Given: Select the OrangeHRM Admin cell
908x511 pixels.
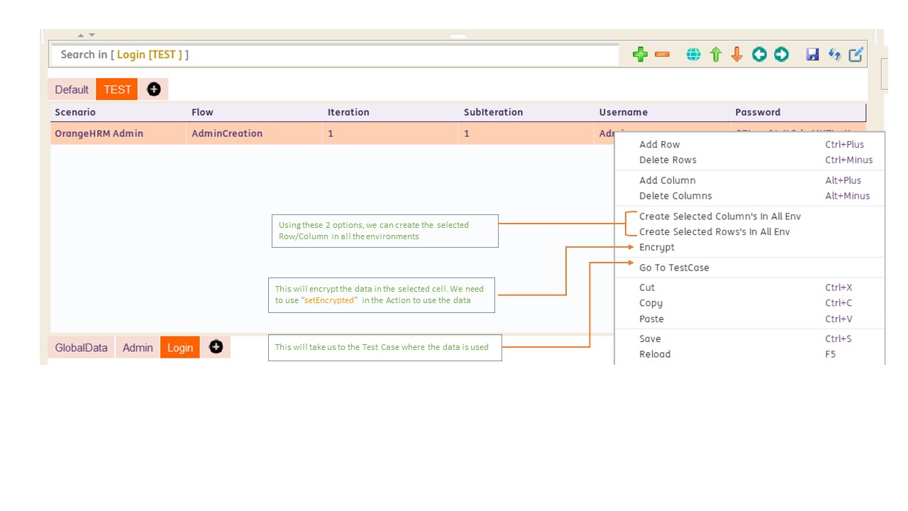Looking at the screenshot, I should point(118,133).
